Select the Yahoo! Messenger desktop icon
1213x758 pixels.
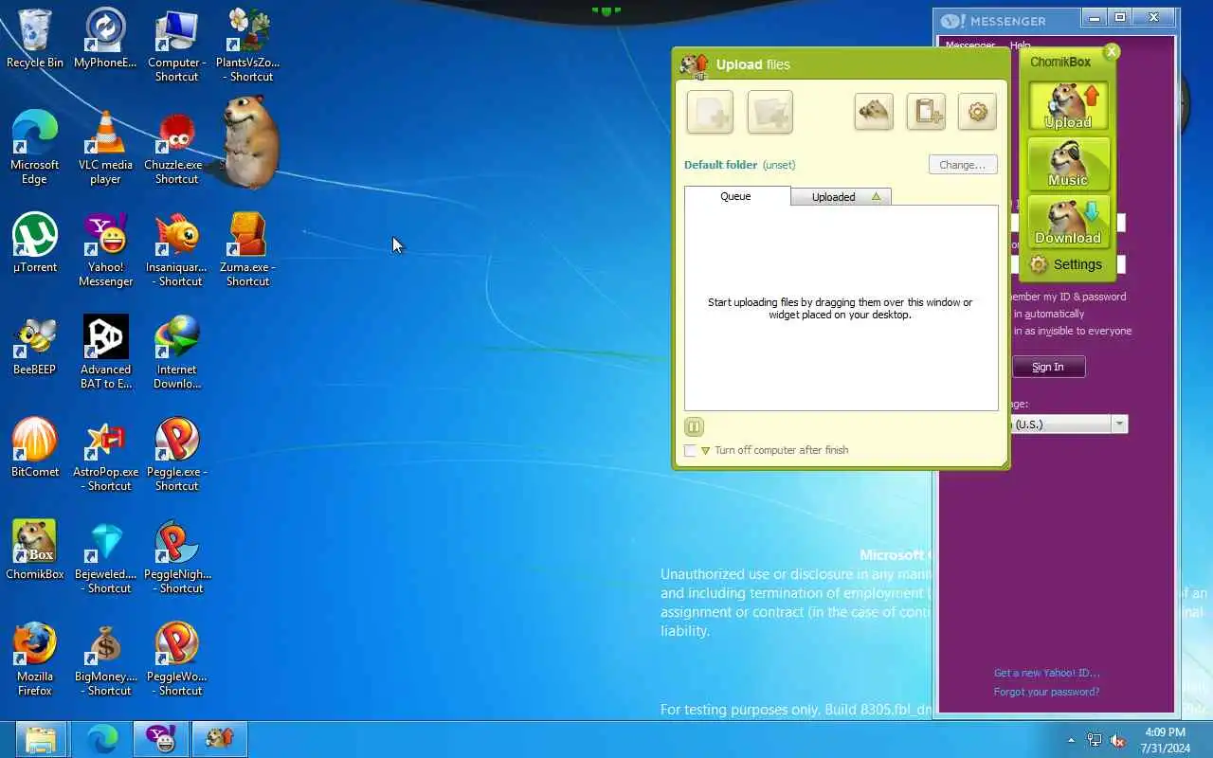click(x=105, y=250)
